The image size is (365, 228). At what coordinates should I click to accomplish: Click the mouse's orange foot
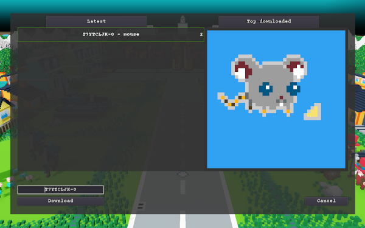[x=264, y=112]
